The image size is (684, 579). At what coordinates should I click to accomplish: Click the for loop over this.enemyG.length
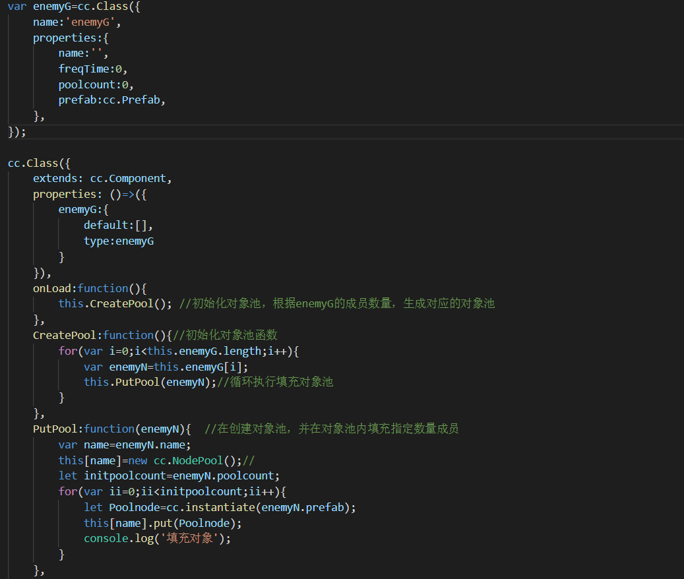[x=179, y=351]
